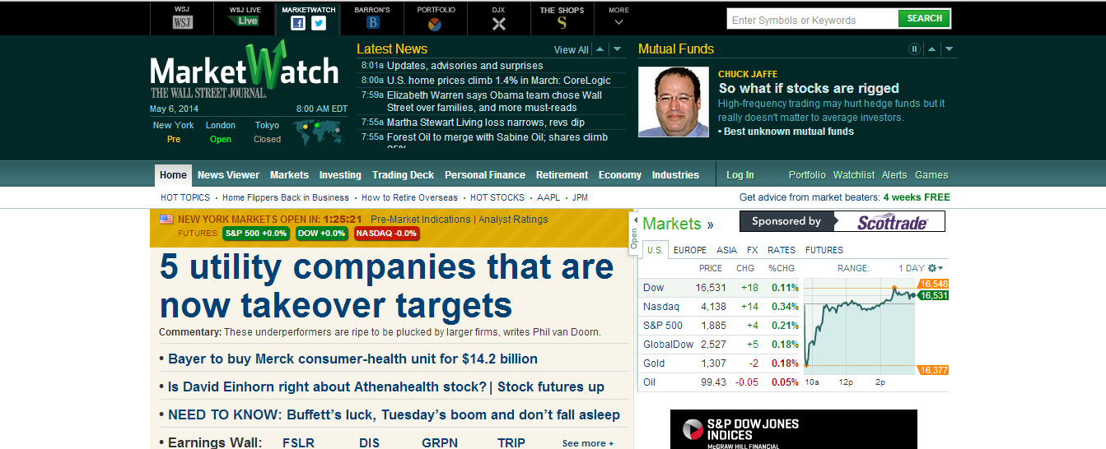
Task: Switch to FX markets tab
Action: click(753, 250)
